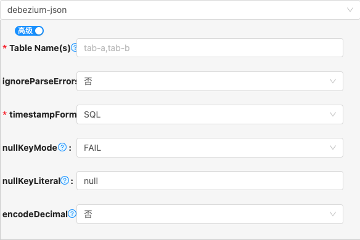Toggle the 高级 advanced switch off

[x=29, y=31]
